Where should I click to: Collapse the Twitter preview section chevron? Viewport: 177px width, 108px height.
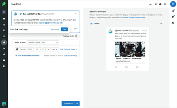pyautogui.click(x=161, y=24)
